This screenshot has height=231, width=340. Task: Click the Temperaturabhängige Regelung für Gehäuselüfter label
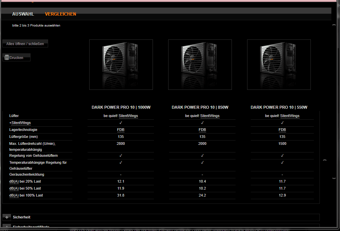point(38,165)
